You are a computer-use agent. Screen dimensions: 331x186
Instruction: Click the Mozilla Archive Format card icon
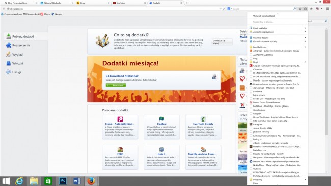pos(203,149)
